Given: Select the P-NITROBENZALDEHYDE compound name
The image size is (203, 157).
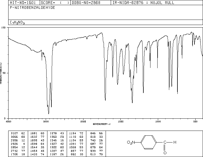Looking at the screenshot, I should point(32,7).
